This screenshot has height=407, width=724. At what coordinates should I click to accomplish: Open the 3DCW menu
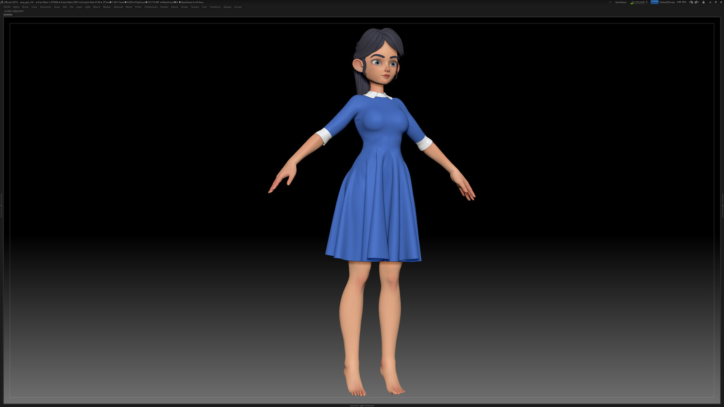pyautogui.click(x=7, y=7)
